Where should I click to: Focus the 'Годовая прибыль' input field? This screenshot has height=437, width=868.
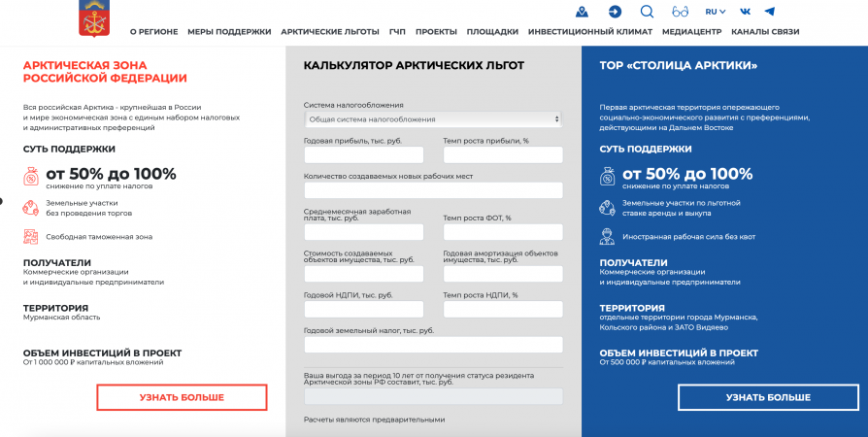pyautogui.click(x=364, y=155)
